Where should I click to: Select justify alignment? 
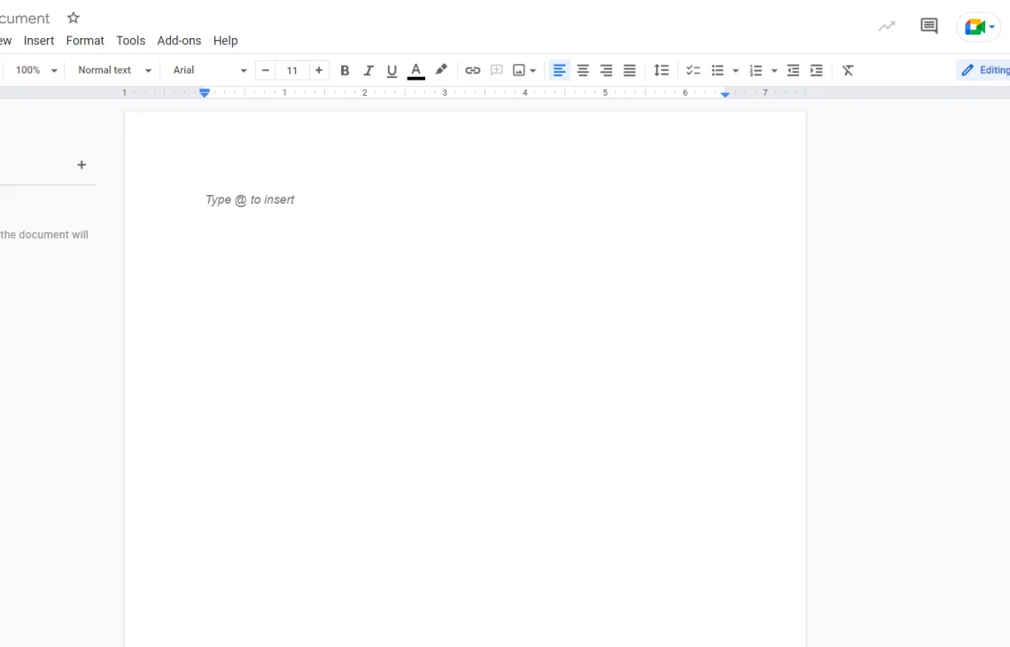point(630,70)
